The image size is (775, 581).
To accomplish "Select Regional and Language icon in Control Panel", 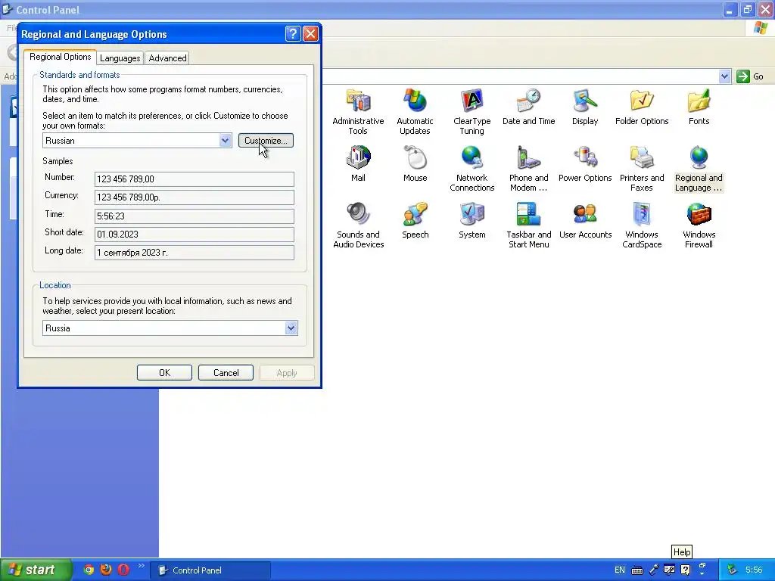I will click(699, 169).
